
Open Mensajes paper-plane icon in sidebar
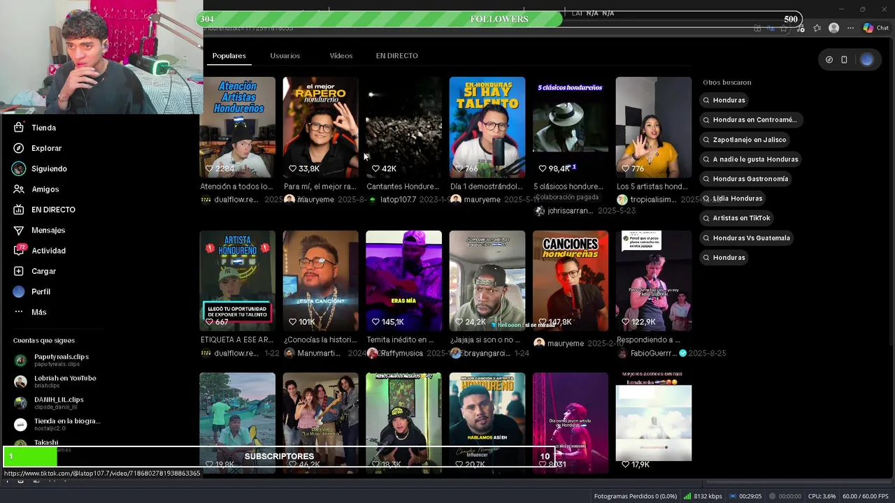(19, 230)
